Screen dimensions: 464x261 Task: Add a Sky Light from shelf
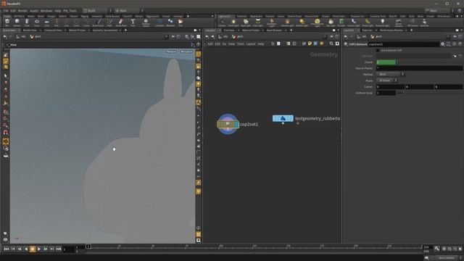click(331, 22)
